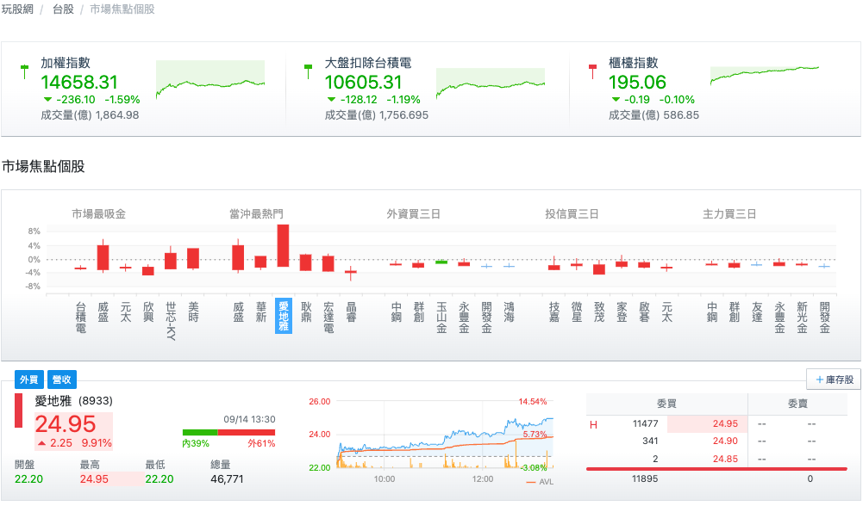Select the 外資買三日 category
Screen dimensions: 863x506
(x=413, y=213)
